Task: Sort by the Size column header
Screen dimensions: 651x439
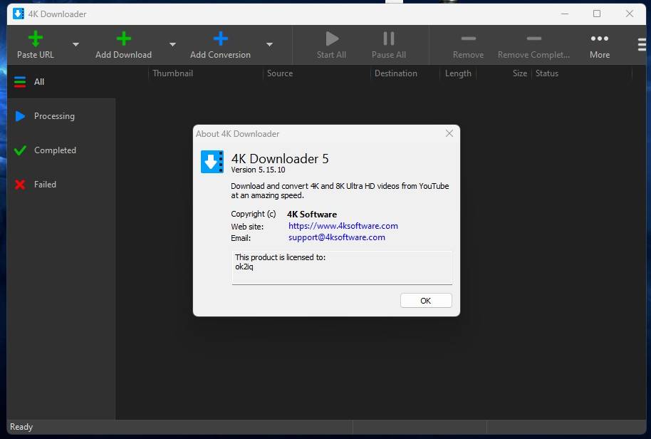Action: coord(520,73)
